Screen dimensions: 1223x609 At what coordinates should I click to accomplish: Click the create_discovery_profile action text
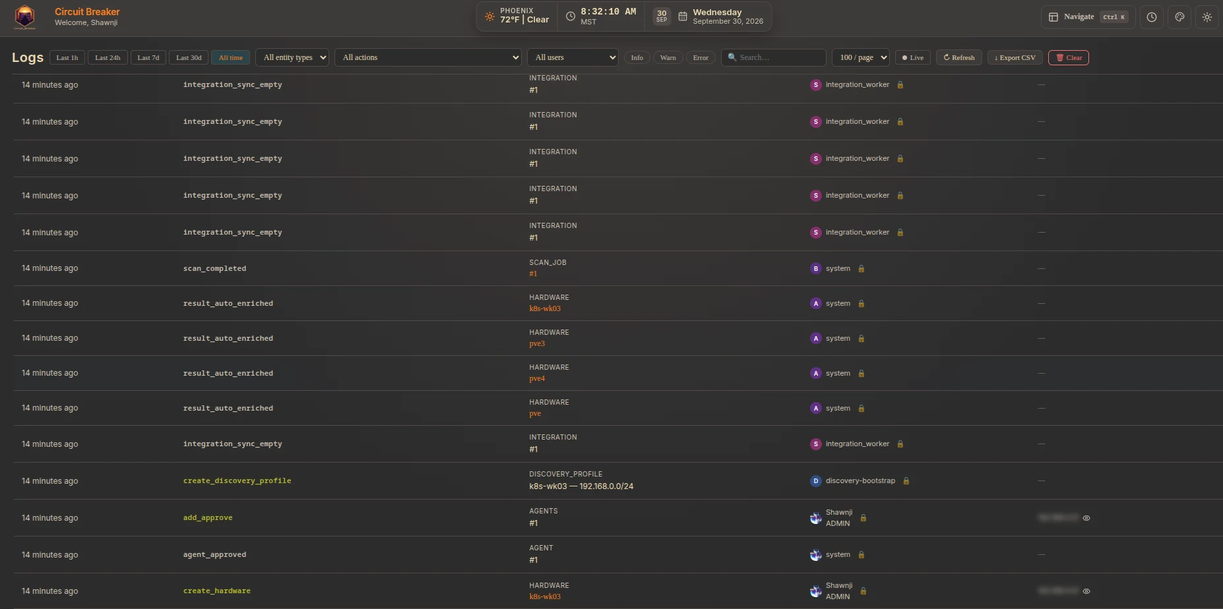pos(237,480)
